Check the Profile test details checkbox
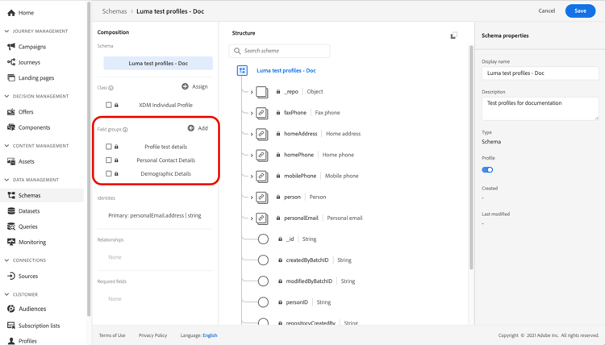 click(108, 147)
